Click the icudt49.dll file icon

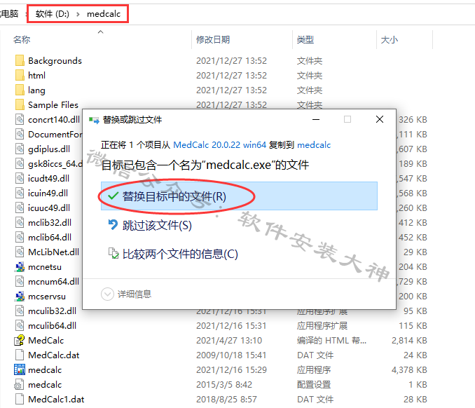tap(20, 178)
